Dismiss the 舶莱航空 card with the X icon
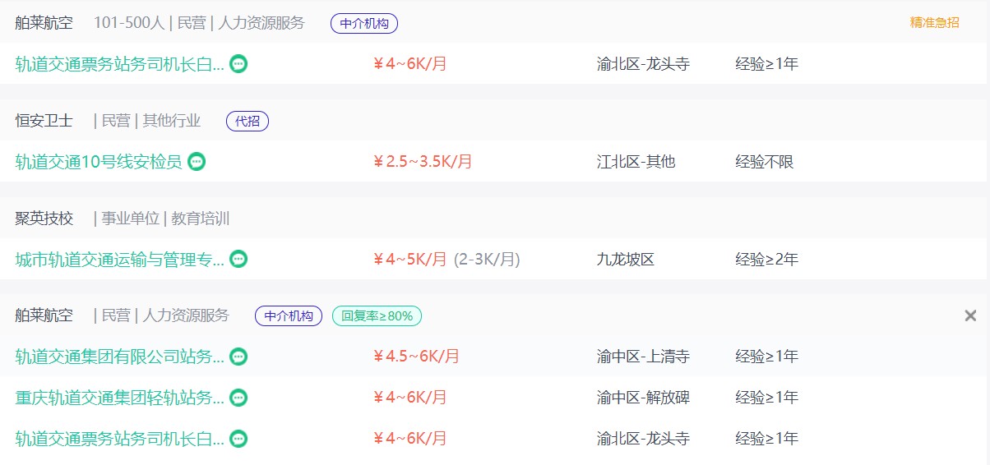 coord(970,315)
